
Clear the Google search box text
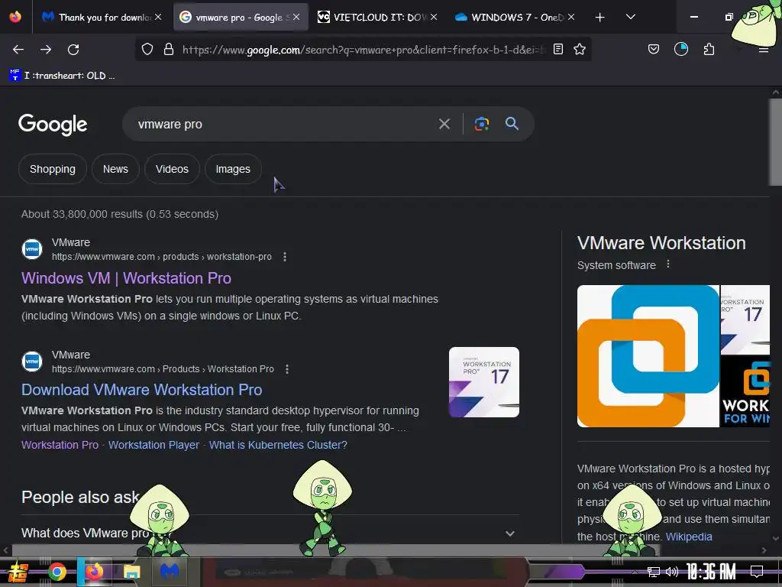444,124
